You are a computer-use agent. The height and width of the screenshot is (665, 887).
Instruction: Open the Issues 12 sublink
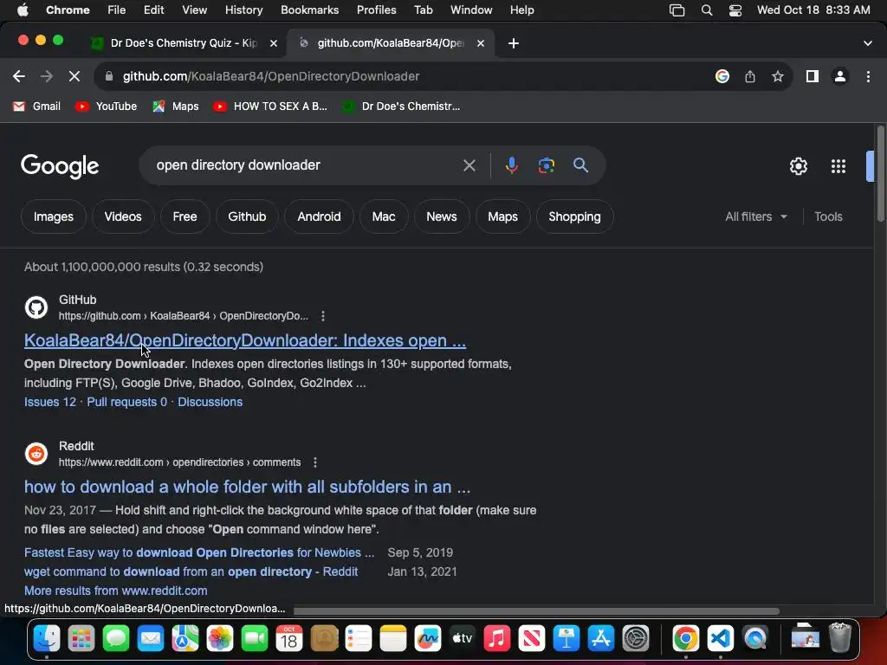(49, 402)
